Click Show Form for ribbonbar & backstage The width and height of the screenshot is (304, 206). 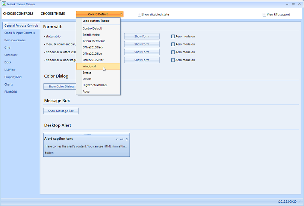point(142,60)
